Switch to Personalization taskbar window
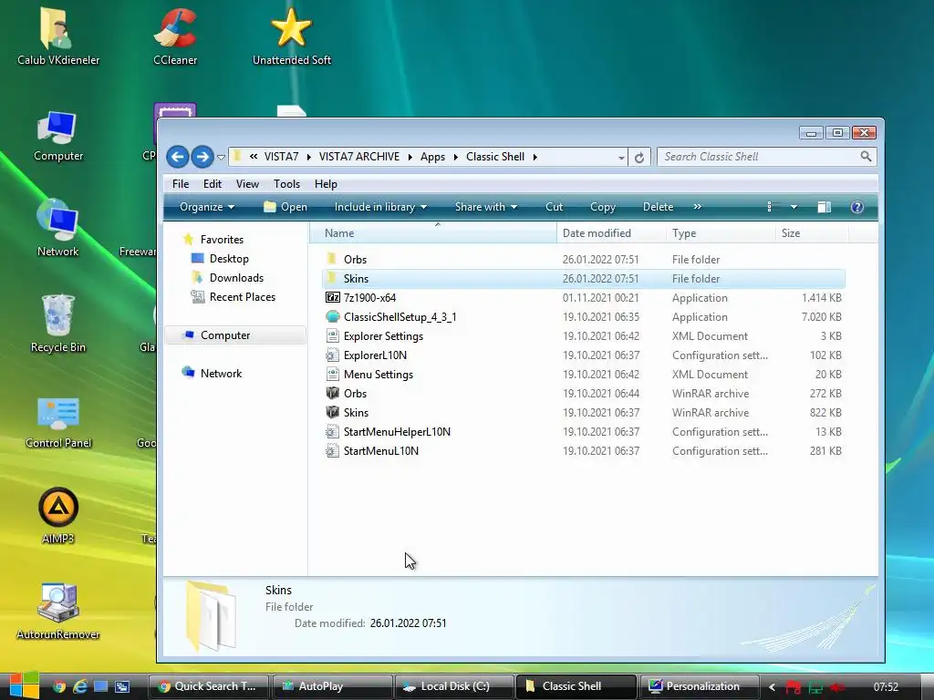The image size is (934, 700). [x=699, y=686]
